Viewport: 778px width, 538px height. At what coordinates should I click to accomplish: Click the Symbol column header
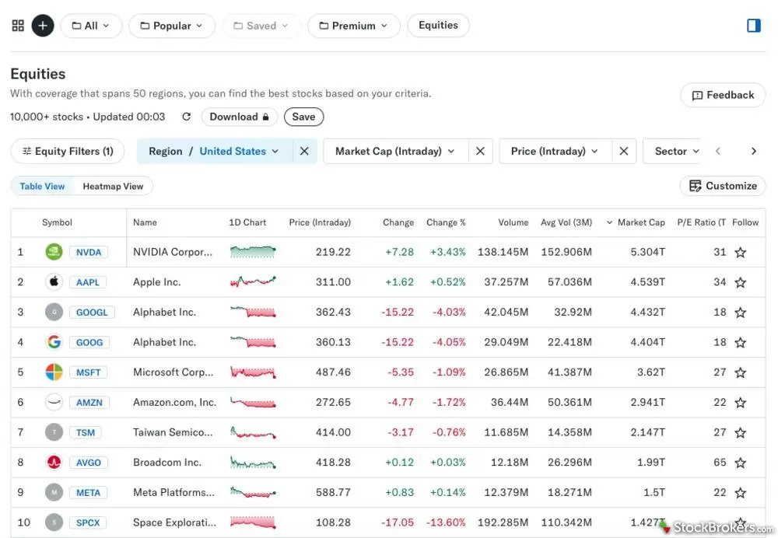tap(57, 222)
